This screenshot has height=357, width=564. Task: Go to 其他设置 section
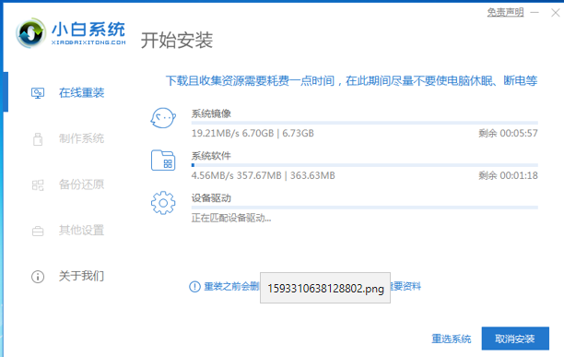pyautogui.click(x=82, y=230)
